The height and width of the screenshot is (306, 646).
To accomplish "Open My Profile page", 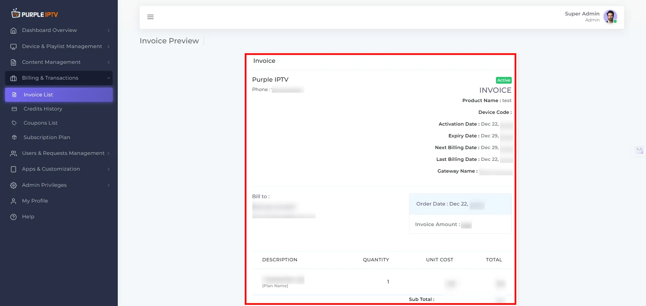I will click(59, 201).
